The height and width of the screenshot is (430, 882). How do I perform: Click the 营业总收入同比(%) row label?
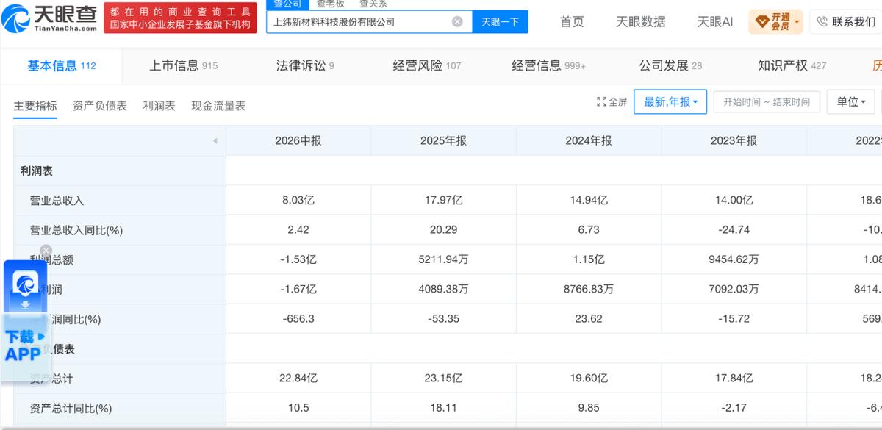pyautogui.click(x=76, y=230)
